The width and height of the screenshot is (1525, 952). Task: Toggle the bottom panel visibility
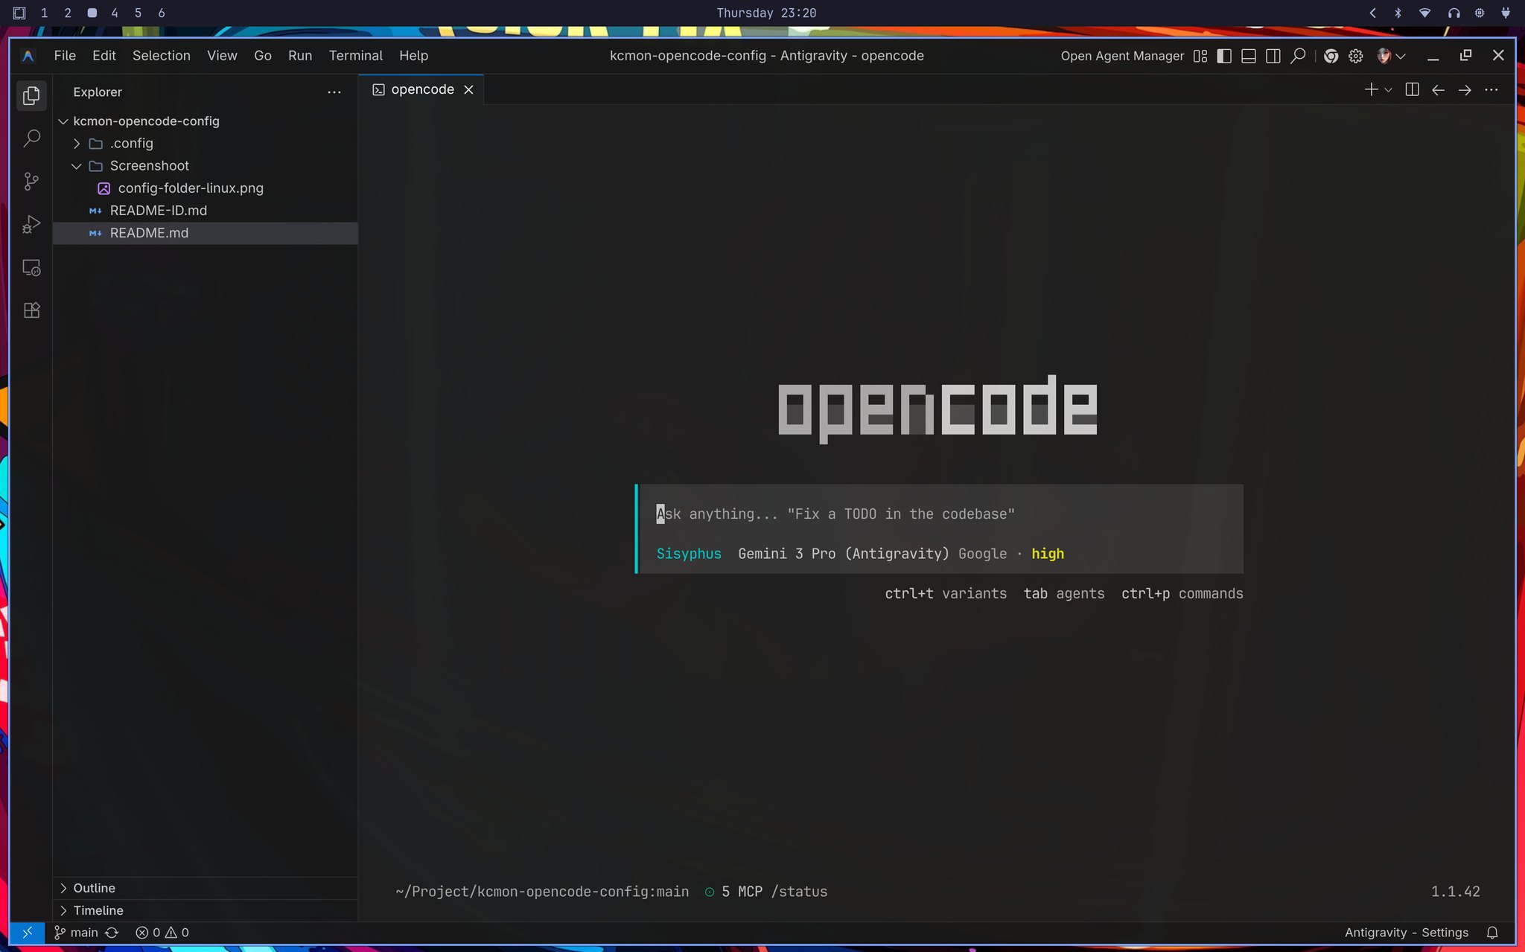coord(1249,56)
